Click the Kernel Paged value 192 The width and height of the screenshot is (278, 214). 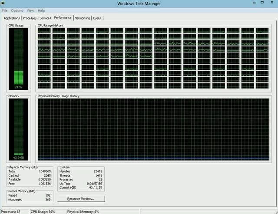click(48, 195)
